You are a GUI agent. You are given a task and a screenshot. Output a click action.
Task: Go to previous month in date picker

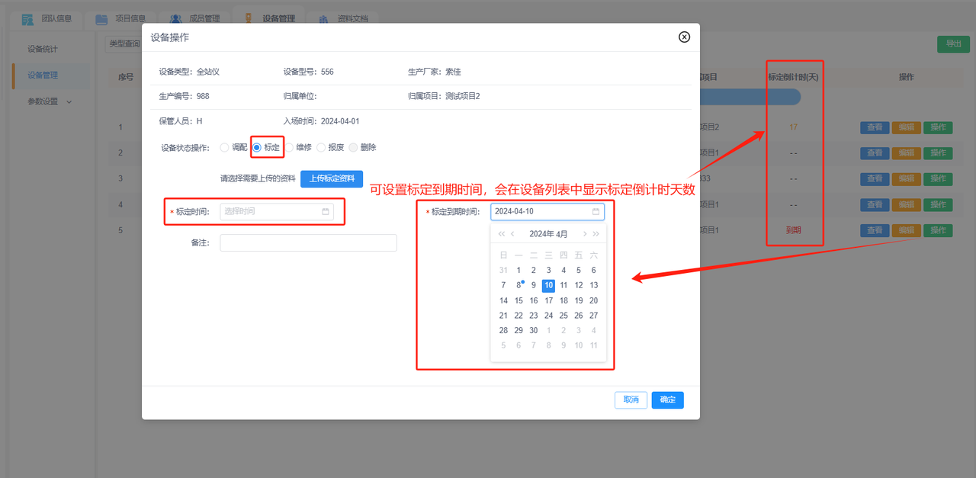point(513,234)
